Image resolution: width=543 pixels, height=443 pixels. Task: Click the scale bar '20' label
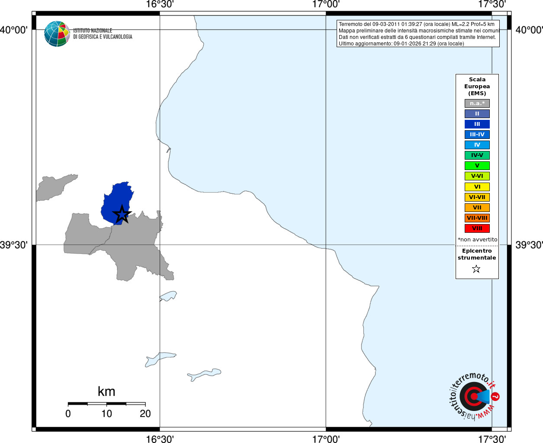(145, 414)
